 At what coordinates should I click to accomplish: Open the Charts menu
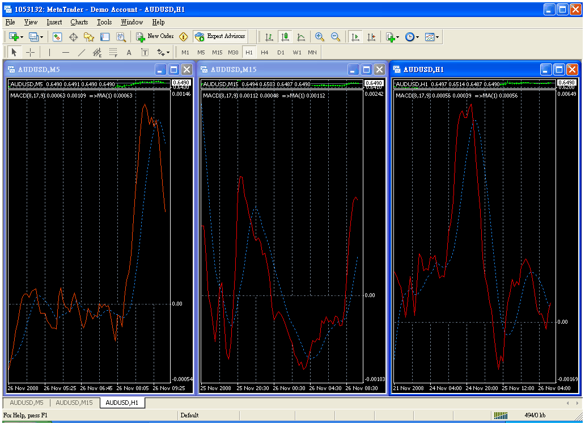point(79,22)
